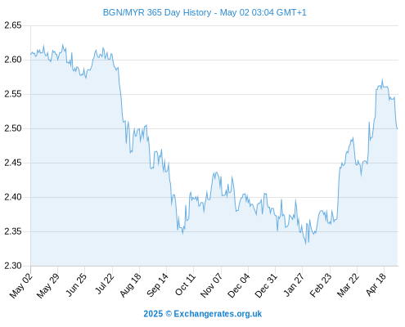This screenshot has height=327, width=405.
Task: Click the 2.60 y-axis label
Action: [x=13, y=60]
